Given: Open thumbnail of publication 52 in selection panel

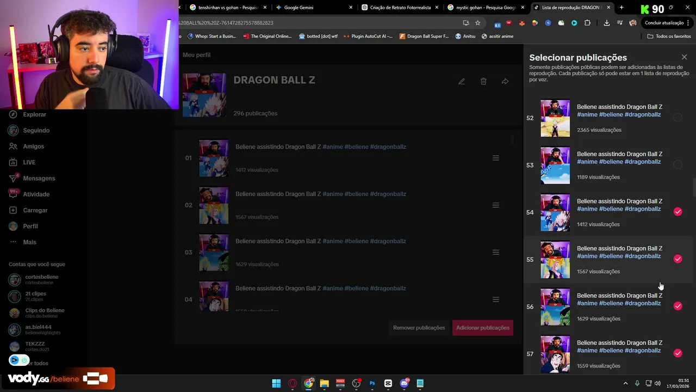Looking at the screenshot, I should click(555, 118).
